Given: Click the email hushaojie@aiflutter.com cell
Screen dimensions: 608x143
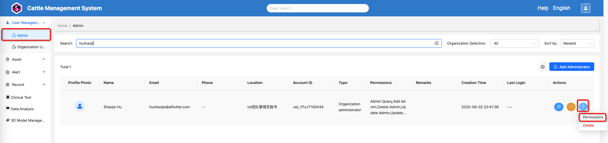Looking at the screenshot, I should tap(169, 107).
